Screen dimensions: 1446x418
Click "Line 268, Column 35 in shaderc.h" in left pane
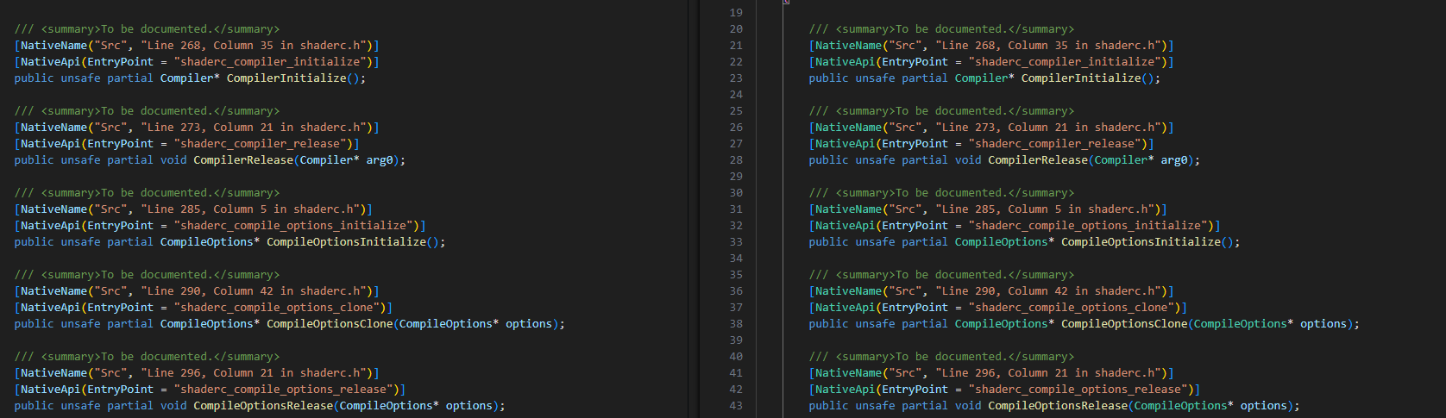[254, 46]
